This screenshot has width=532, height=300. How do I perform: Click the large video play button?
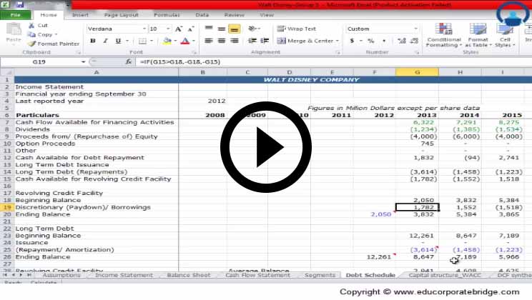click(265, 149)
